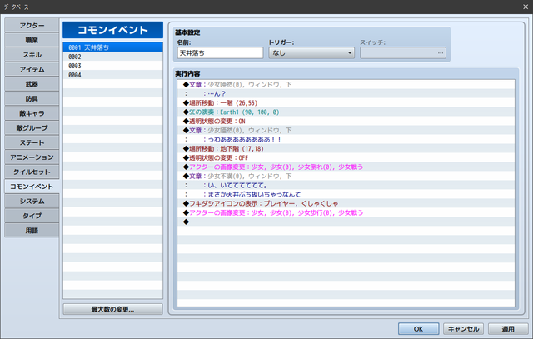The image size is (533, 339).
Task: Select common event 0003 in list
Action: [113, 66]
